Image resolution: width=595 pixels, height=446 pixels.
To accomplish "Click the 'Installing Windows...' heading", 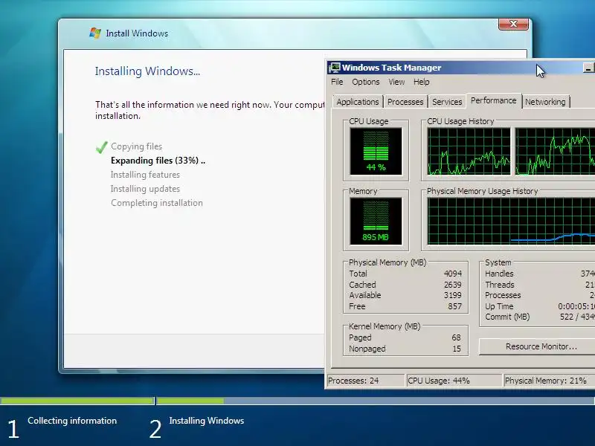I will 147,71.
